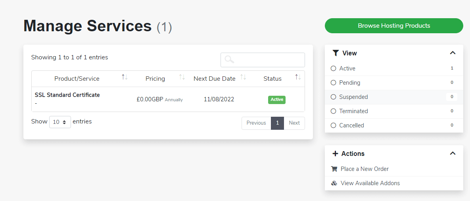Go to page 1 in pagination

pos(277,123)
